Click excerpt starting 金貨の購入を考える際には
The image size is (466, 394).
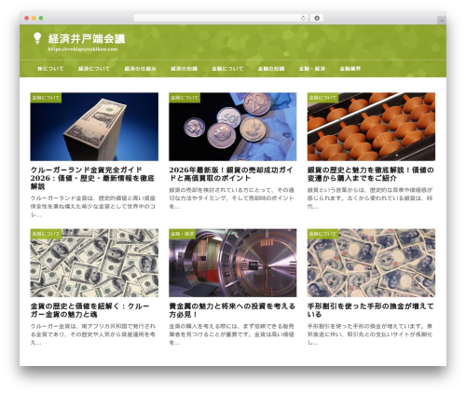pos(231,334)
